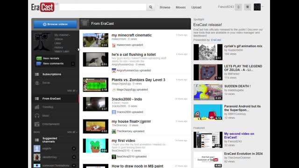Toggle the guide hamburger icon
Screen dimensions: 299x168
point(85,23)
